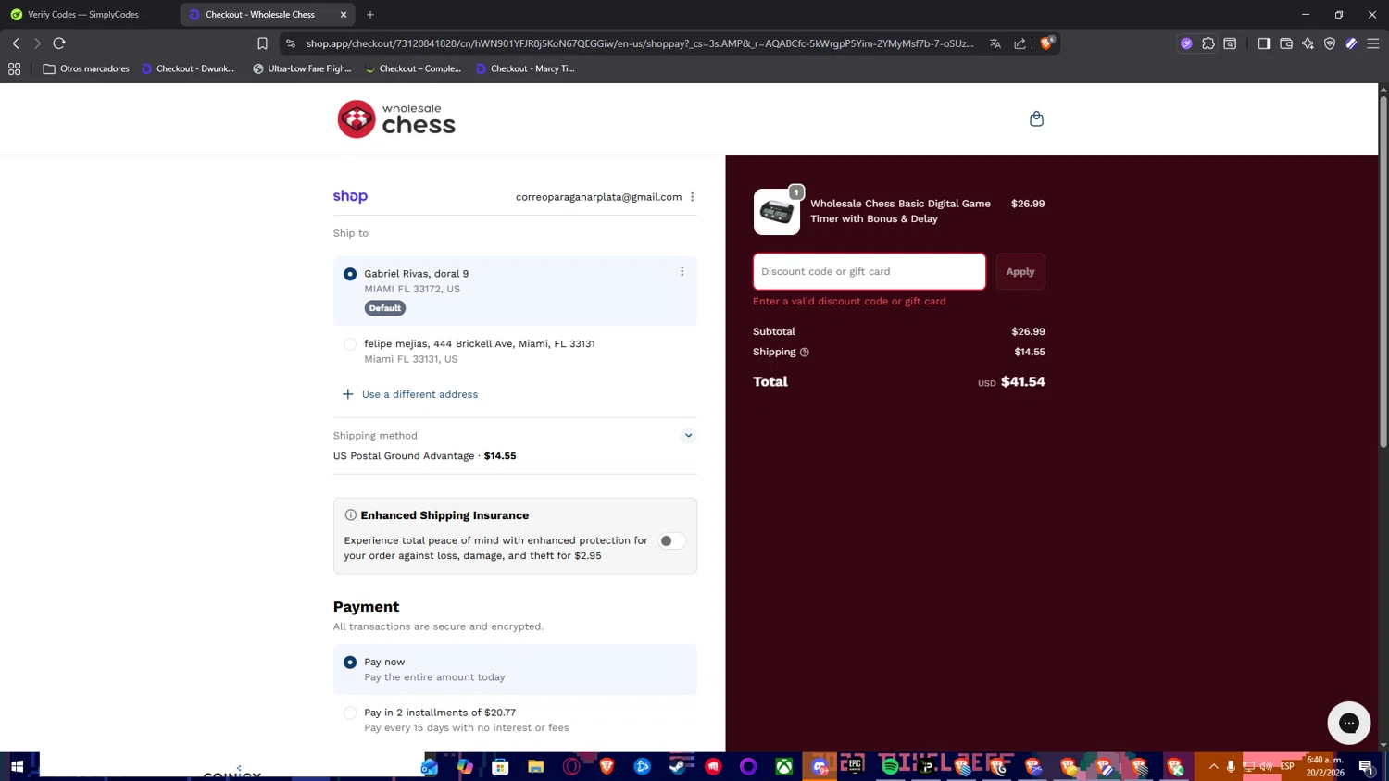Open Leo AI assistant icon

(x=1308, y=43)
